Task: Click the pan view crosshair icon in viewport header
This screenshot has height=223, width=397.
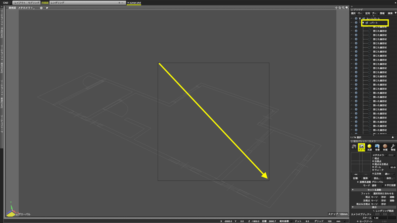Action: tap(336, 8)
